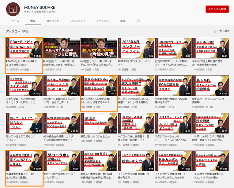Open ドルカナダ特集第3弾 投資の考え方 thumbnail
This screenshot has height=188, width=234.
click(x=136, y=161)
